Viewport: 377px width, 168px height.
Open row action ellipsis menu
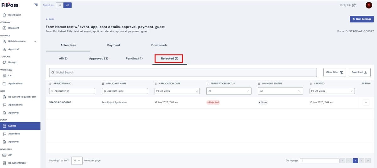coord(366,102)
